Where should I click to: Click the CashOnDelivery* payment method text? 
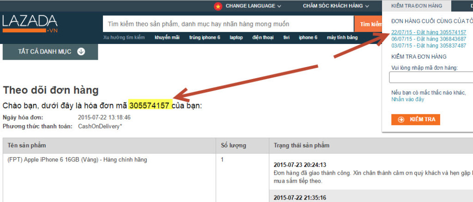100,126
